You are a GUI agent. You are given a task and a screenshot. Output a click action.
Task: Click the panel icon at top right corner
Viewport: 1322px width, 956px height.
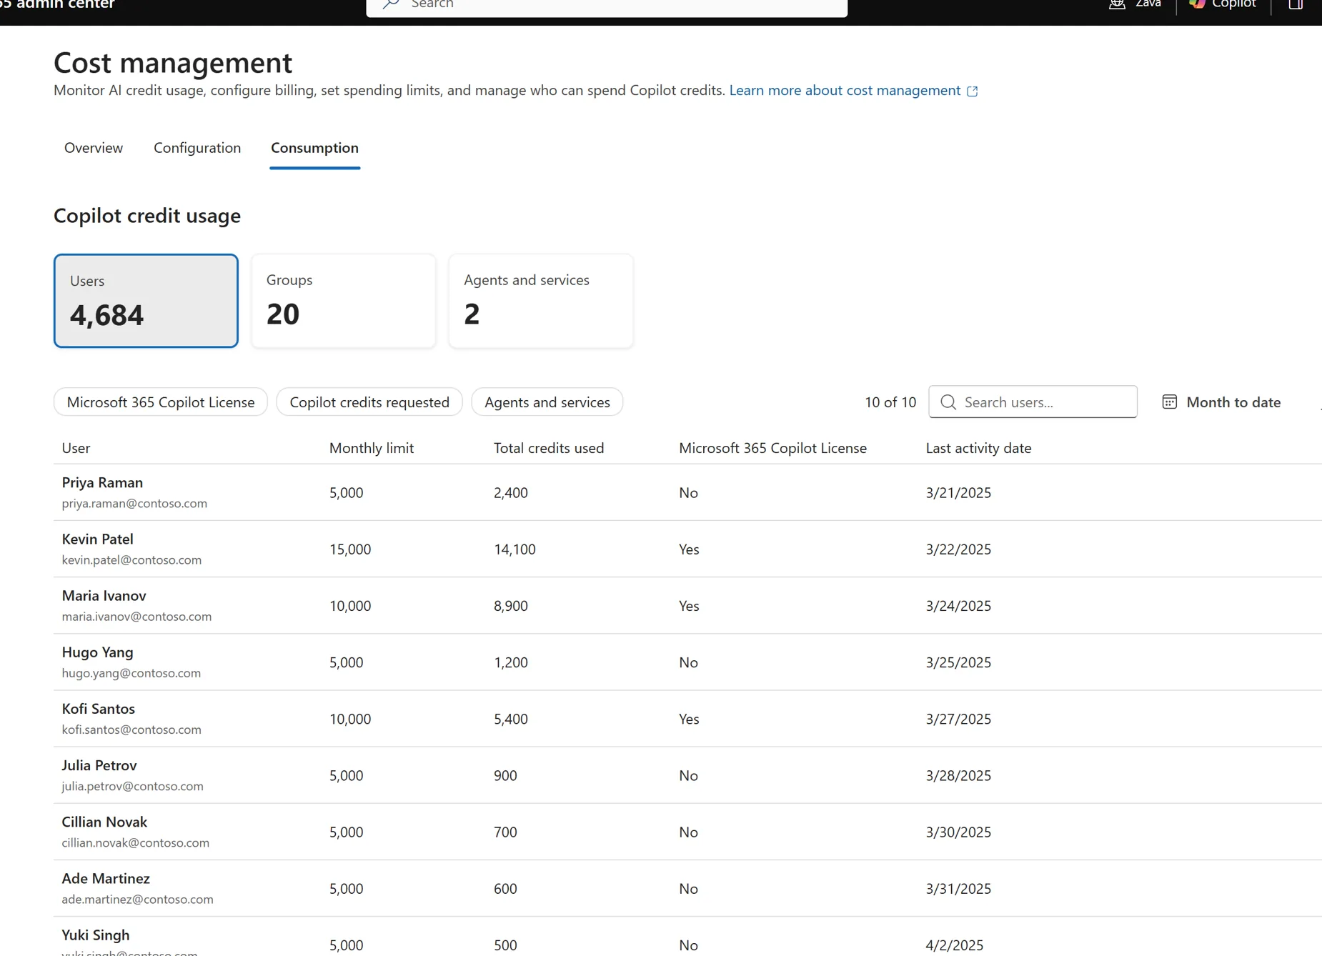click(1296, 4)
